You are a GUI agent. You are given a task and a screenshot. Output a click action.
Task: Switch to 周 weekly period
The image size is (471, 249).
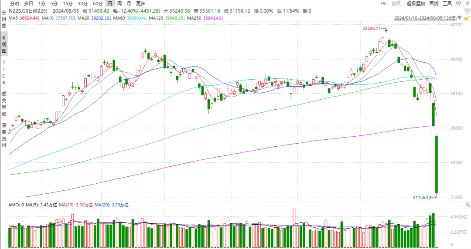pos(119,3)
